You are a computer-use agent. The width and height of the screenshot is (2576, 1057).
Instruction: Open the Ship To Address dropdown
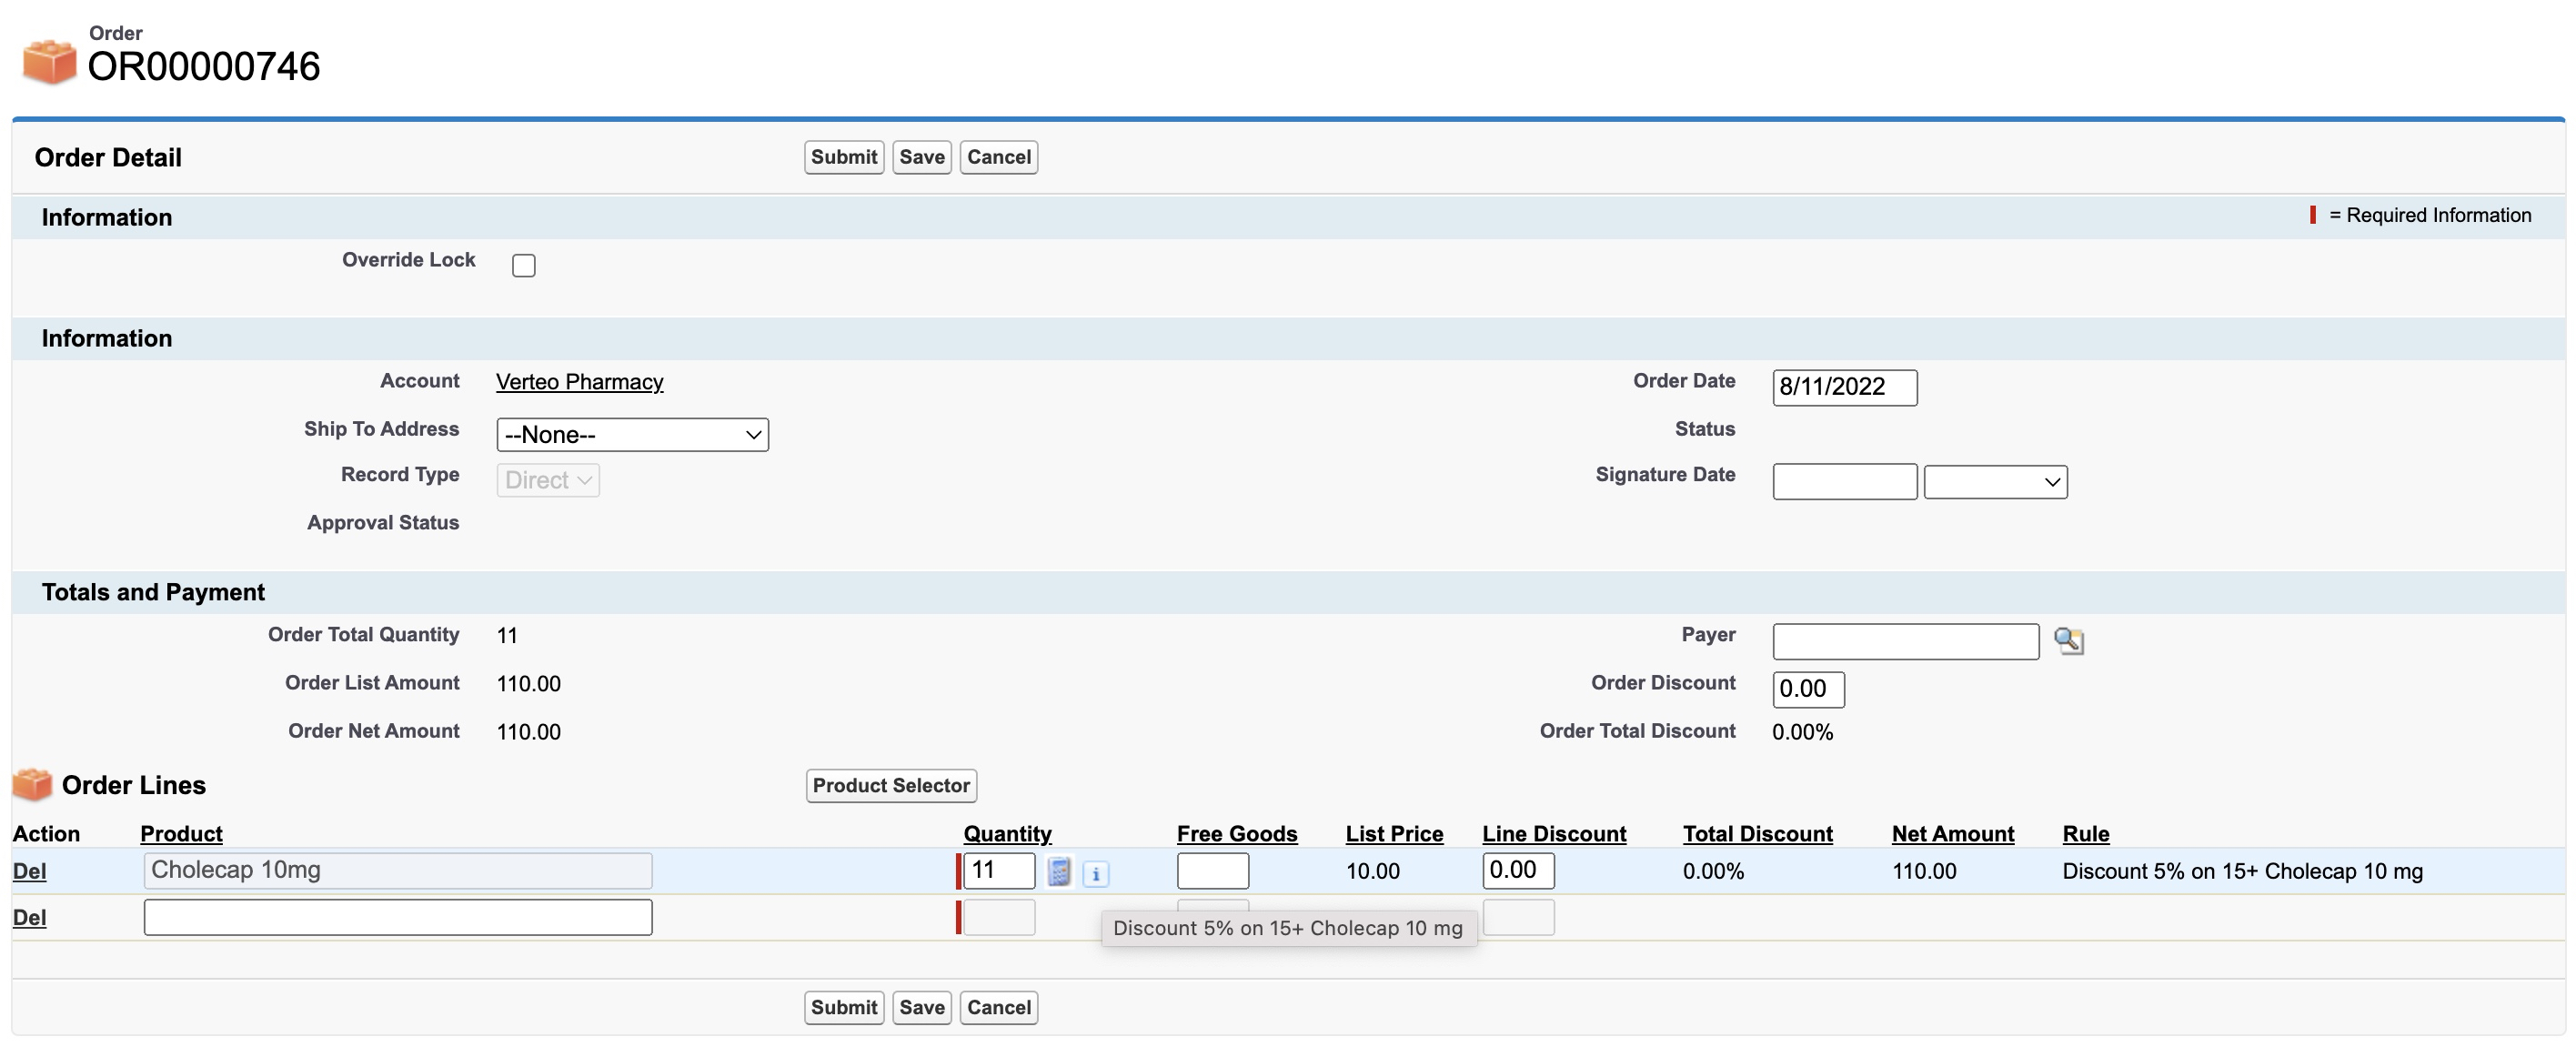[632, 435]
